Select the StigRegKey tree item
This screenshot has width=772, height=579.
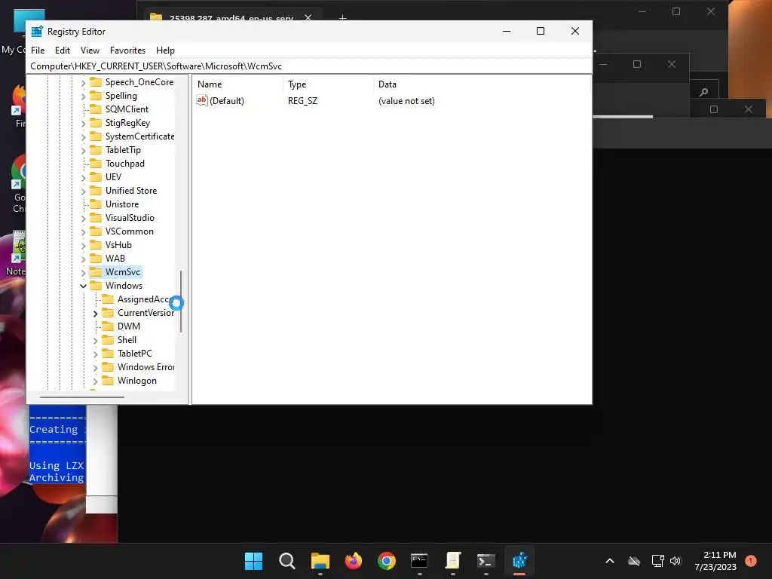(x=127, y=123)
